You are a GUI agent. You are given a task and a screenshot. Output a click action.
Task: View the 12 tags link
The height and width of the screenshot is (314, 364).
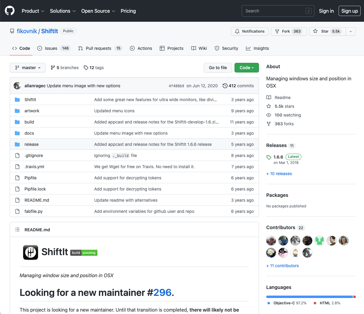tap(94, 68)
